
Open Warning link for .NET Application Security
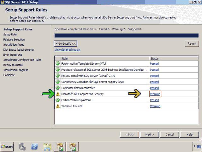pos(155,94)
